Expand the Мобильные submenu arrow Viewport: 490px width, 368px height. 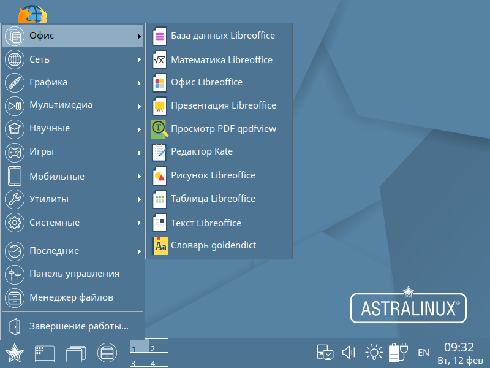[140, 177]
